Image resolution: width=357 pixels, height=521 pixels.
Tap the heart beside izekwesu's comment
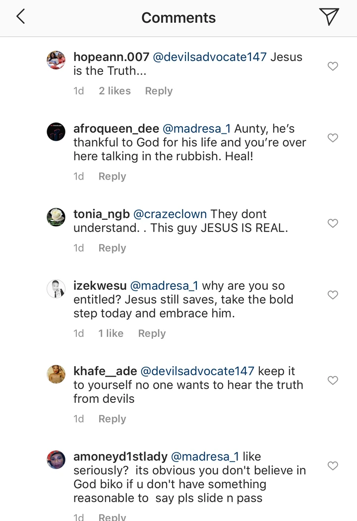(333, 295)
